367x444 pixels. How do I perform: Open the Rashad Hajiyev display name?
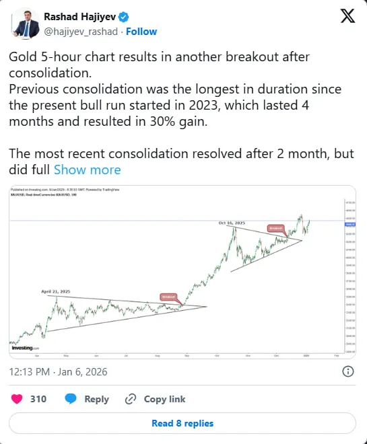[x=79, y=17]
